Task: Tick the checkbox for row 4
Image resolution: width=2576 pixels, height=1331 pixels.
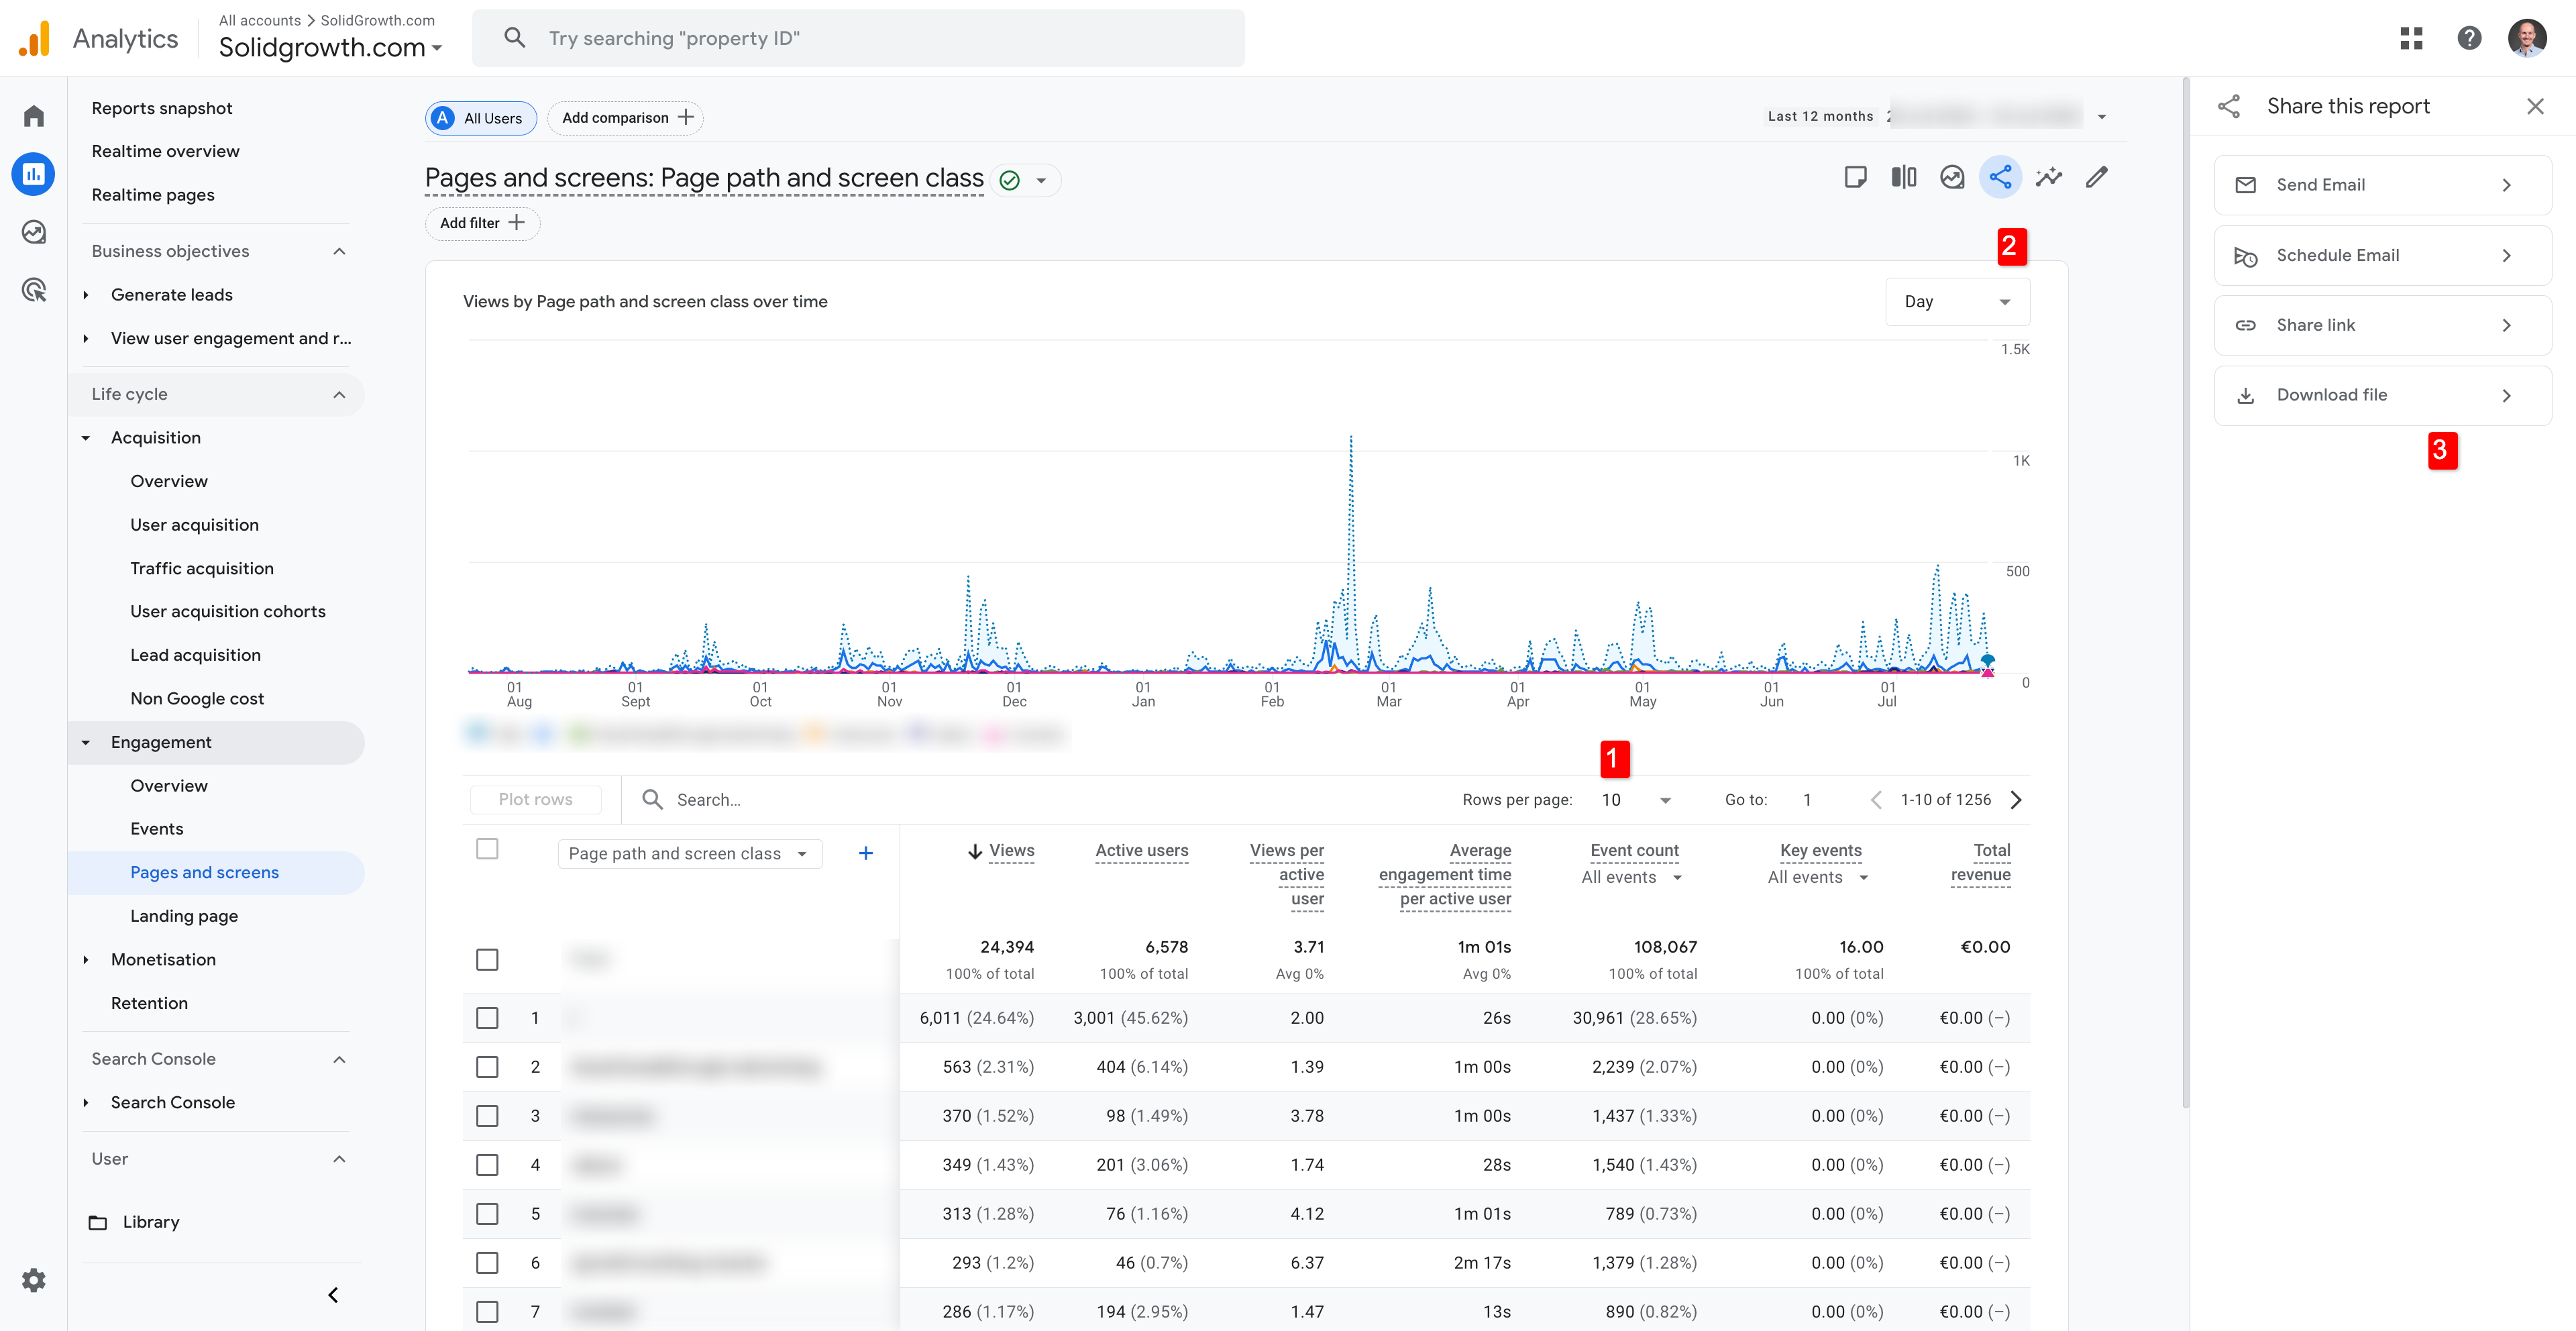Action: click(487, 1165)
